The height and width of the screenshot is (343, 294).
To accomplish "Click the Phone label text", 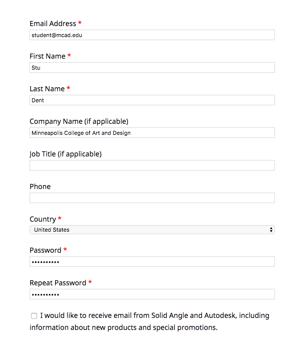I will 40,187.
